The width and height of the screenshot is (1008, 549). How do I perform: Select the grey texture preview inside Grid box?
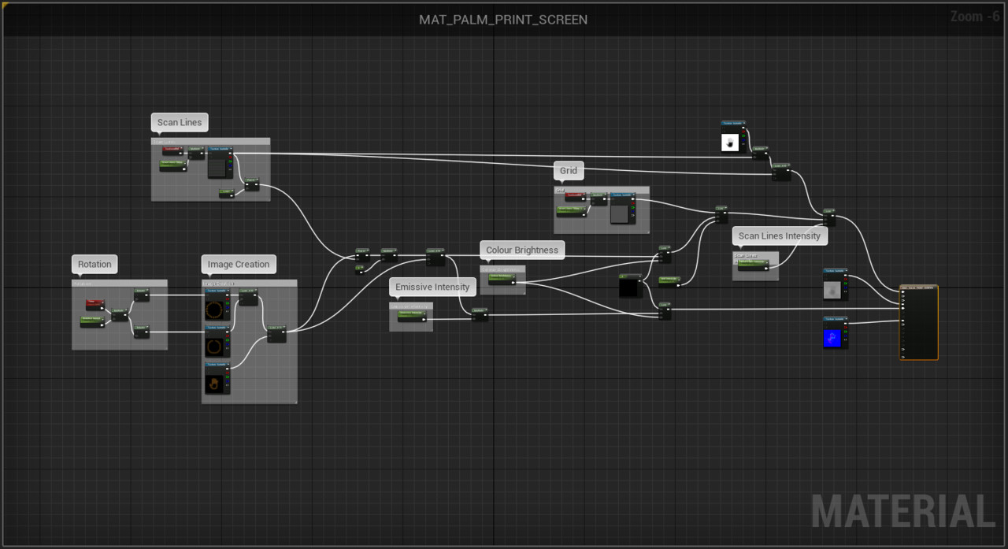coord(621,214)
